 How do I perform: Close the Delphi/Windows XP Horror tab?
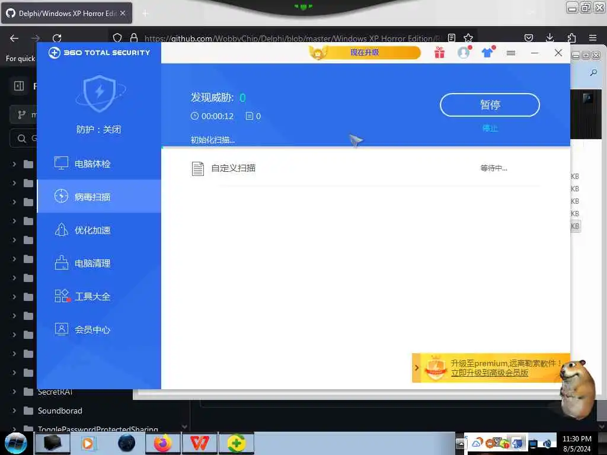123,13
